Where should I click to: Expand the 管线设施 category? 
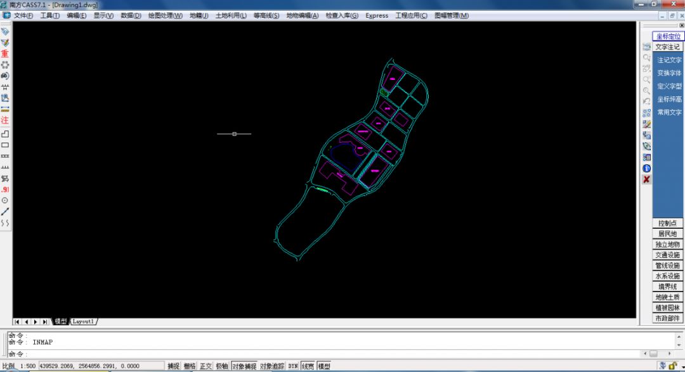[668, 266]
